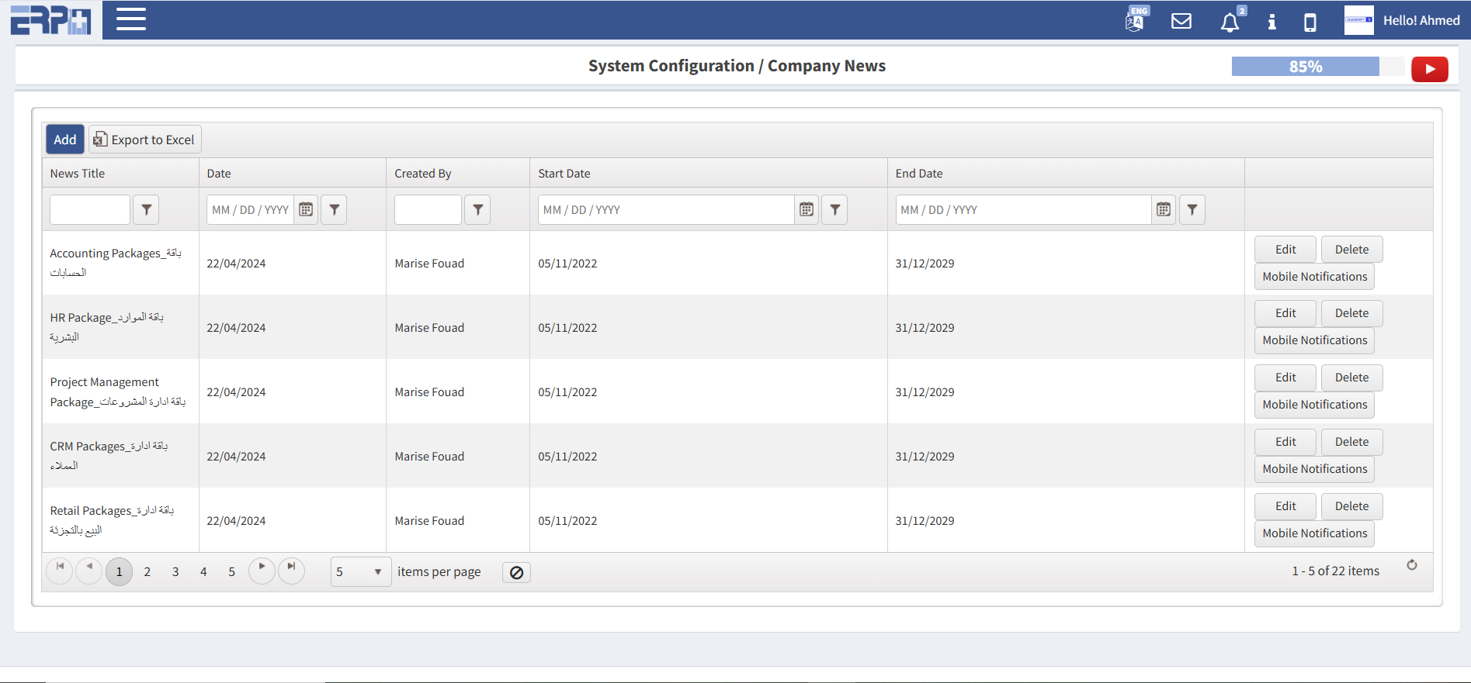Edit the Accounting Packages news row
The image size is (1471, 683).
(x=1285, y=250)
